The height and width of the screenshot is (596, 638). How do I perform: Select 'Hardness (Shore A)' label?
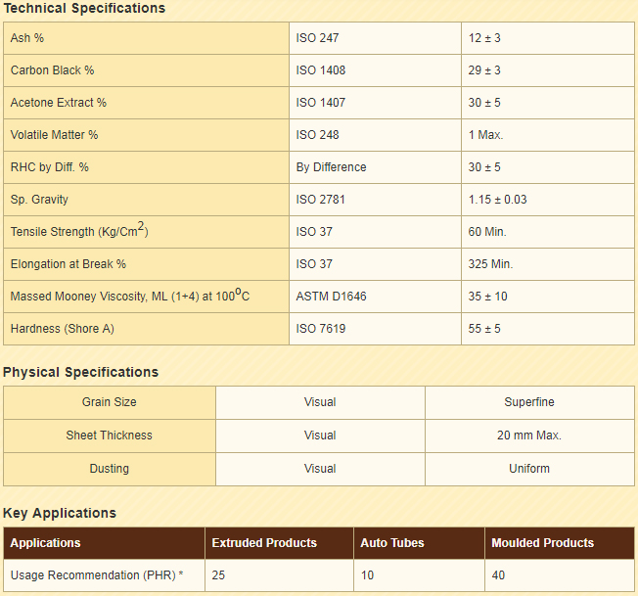tap(63, 329)
